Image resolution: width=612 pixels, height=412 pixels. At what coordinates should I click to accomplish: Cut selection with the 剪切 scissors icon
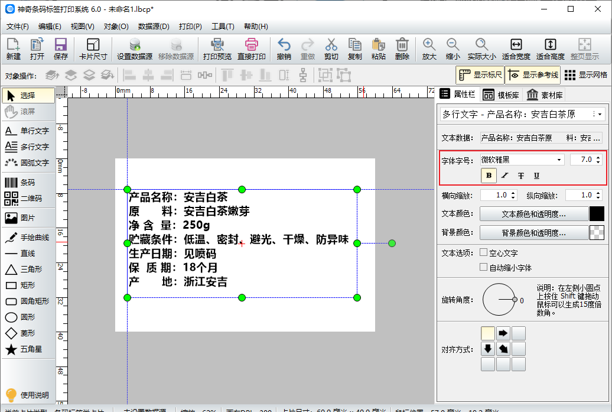pyautogui.click(x=331, y=49)
